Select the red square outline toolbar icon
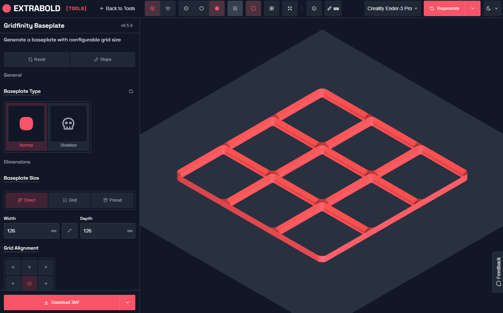This screenshot has width=503, height=313. pos(253,8)
